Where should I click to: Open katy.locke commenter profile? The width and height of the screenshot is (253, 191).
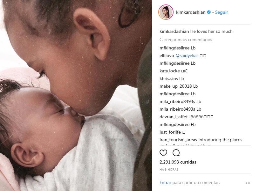tap(170, 71)
